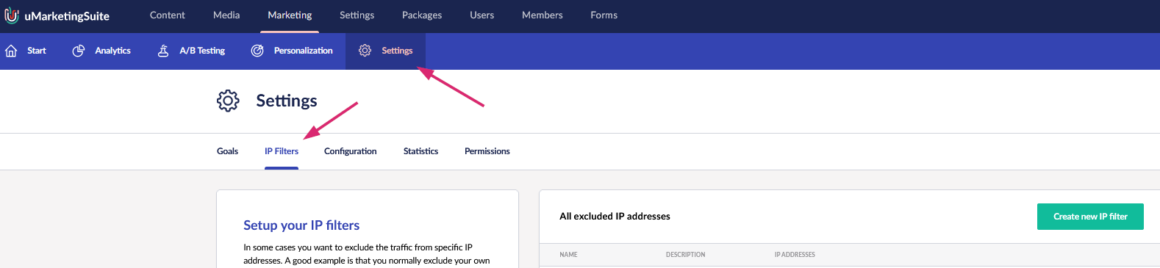Open the Analytics label in the blue bar
The height and width of the screenshot is (268, 1160).
pyautogui.click(x=112, y=51)
